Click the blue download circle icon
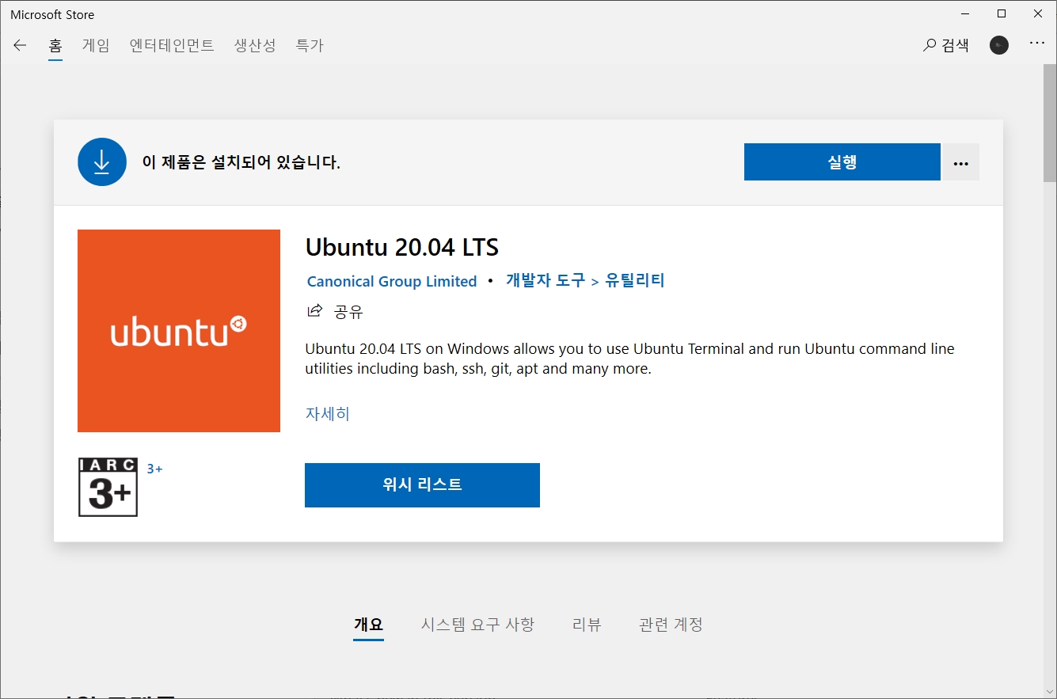The image size is (1057, 699). click(102, 161)
